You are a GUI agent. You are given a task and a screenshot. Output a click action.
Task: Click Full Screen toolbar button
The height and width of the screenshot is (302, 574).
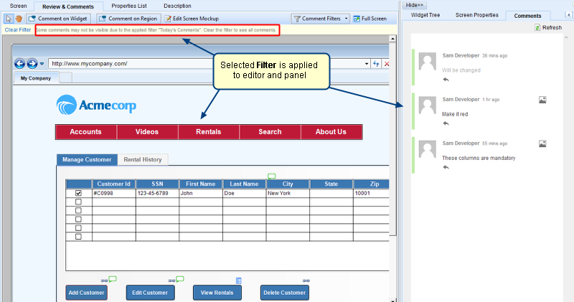coord(369,18)
